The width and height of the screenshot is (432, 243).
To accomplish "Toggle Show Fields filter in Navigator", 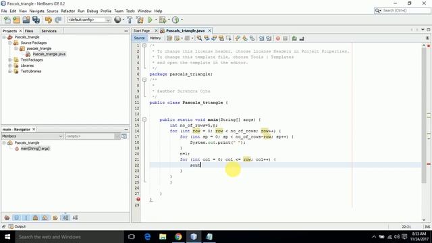I will click(x=16, y=217).
